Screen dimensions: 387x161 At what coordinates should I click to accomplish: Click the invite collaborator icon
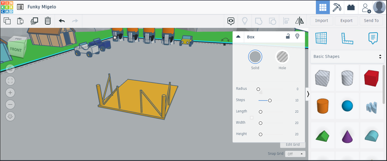(366, 7)
